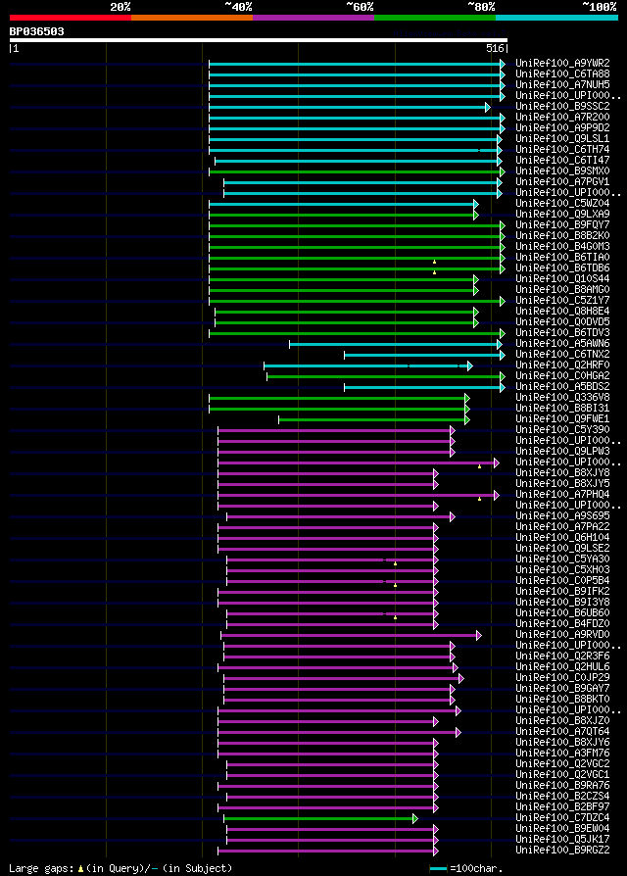The height and width of the screenshot is (876, 627).
Task: Open the UniRef100_A9YWR2 hit label
Action: (x=562, y=63)
